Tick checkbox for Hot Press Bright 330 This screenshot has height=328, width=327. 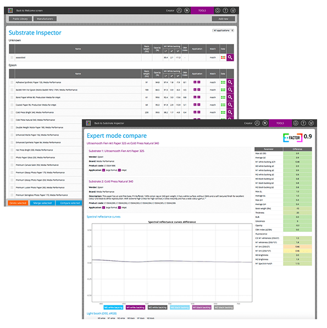[x=12, y=150]
